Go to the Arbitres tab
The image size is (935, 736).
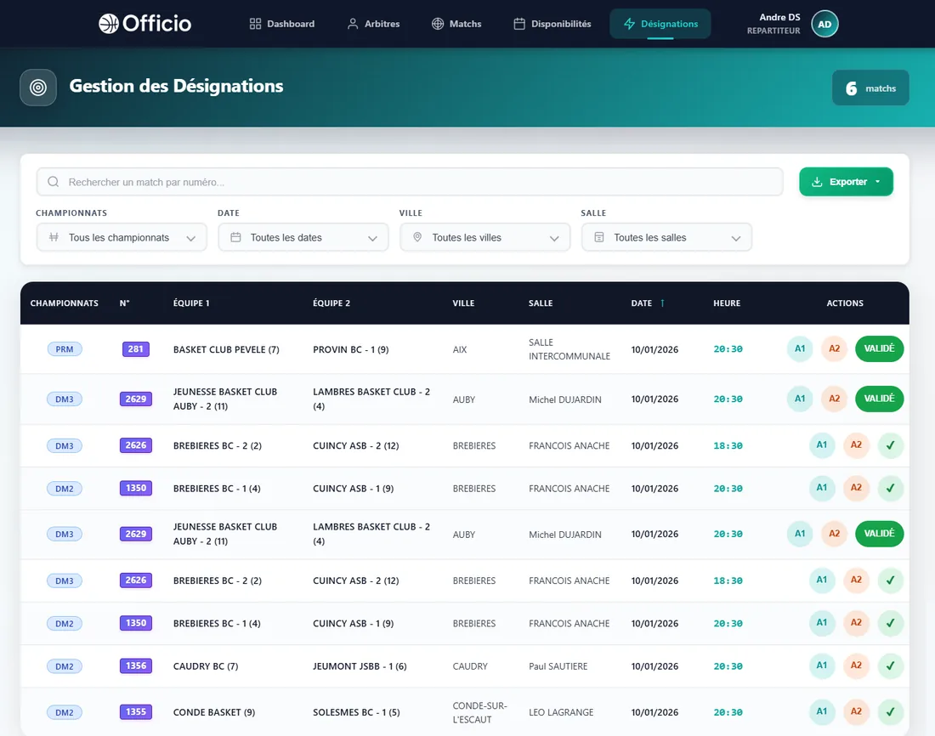click(x=373, y=24)
